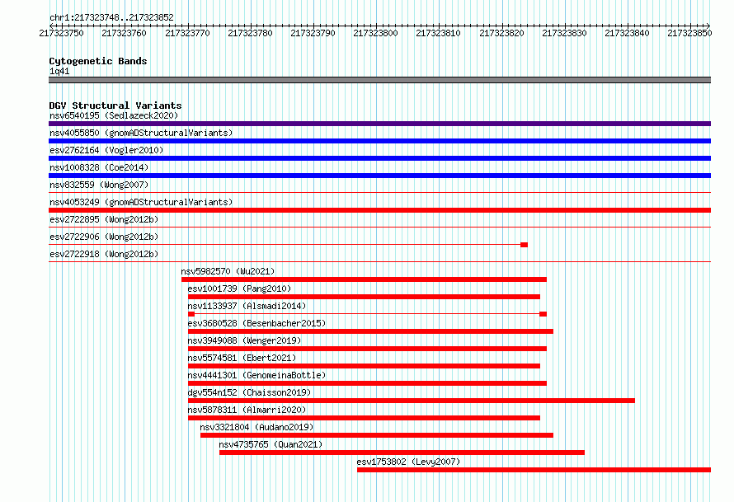
Task: Click the Cytogenetic Bands track title
Action: coord(98,61)
